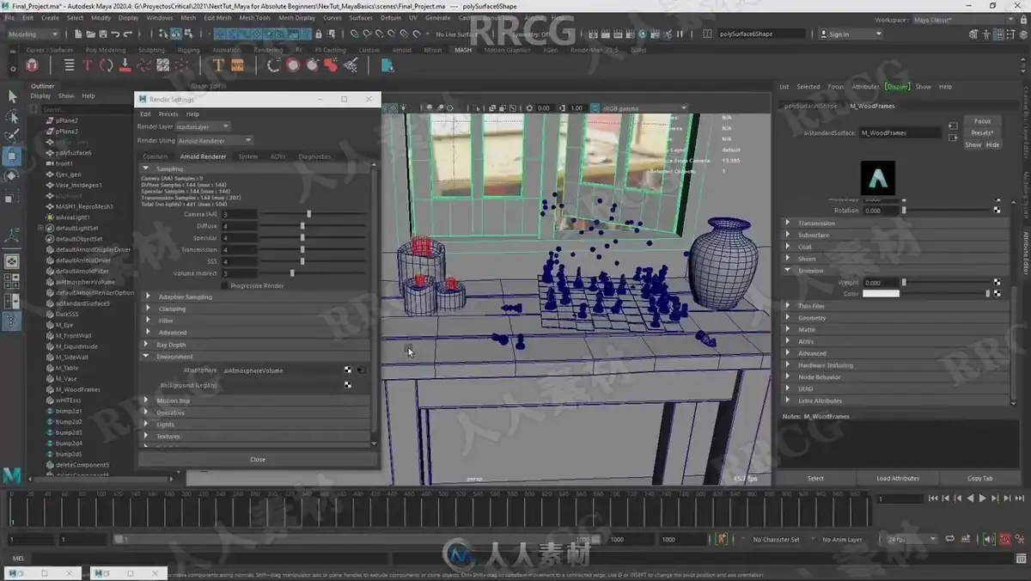Click the Emission Color white swatch
The height and width of the screenshot is (581, 1031).
(x=882, y=294)
